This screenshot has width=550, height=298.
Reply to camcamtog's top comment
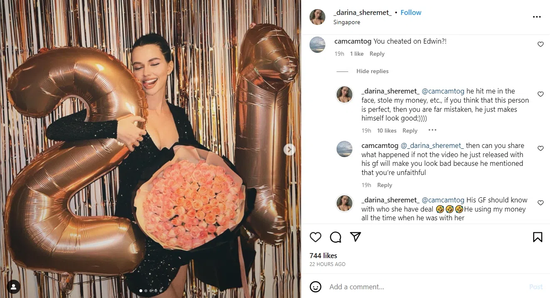click(x=377, y=54)
